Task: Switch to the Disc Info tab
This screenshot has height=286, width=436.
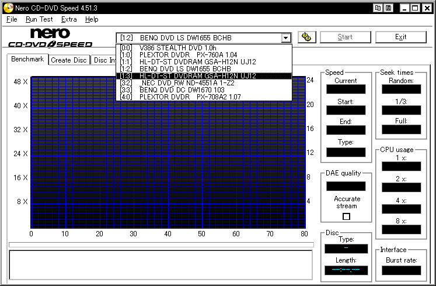Action: pos(104,60)
